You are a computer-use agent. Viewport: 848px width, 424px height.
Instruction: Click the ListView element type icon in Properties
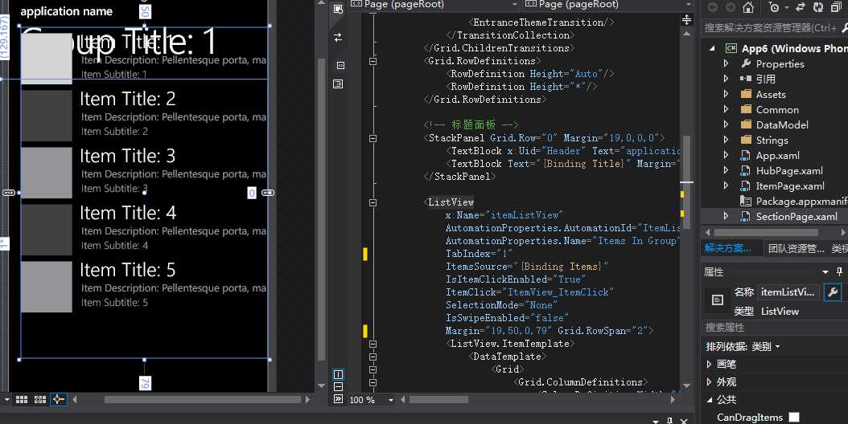click(717, 300)
